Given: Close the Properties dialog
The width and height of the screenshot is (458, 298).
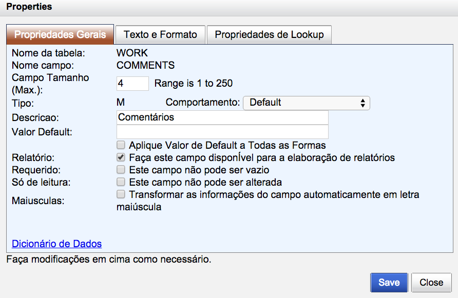Looking at the screenshot, I should point(431,283).
